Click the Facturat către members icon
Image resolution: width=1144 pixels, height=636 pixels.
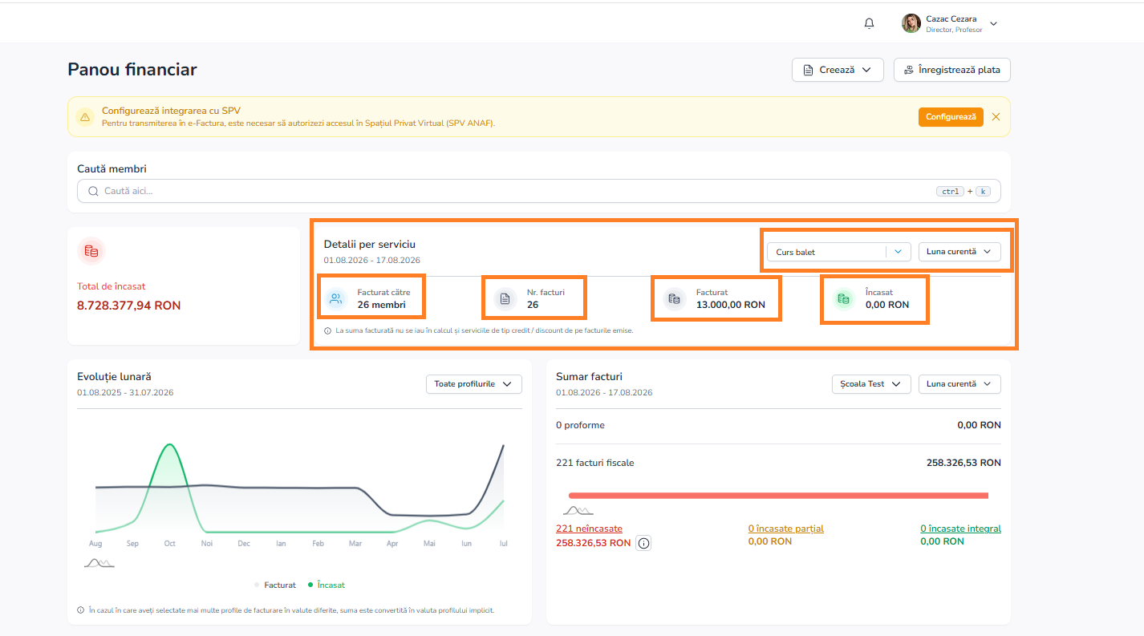pos(335,299)
